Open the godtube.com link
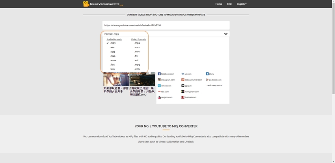Image resolution: width=335 pixels, height=163 pixels. pos(215,80)
